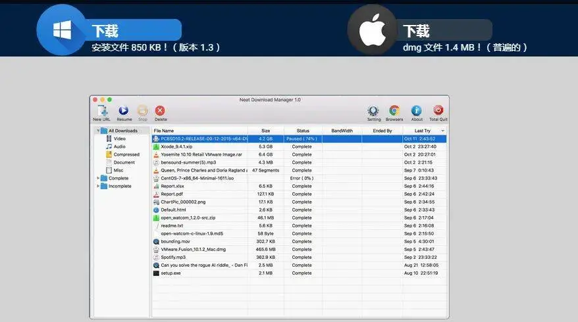Click the Error ( 0% ) status cell

click(x=302, y=178)
